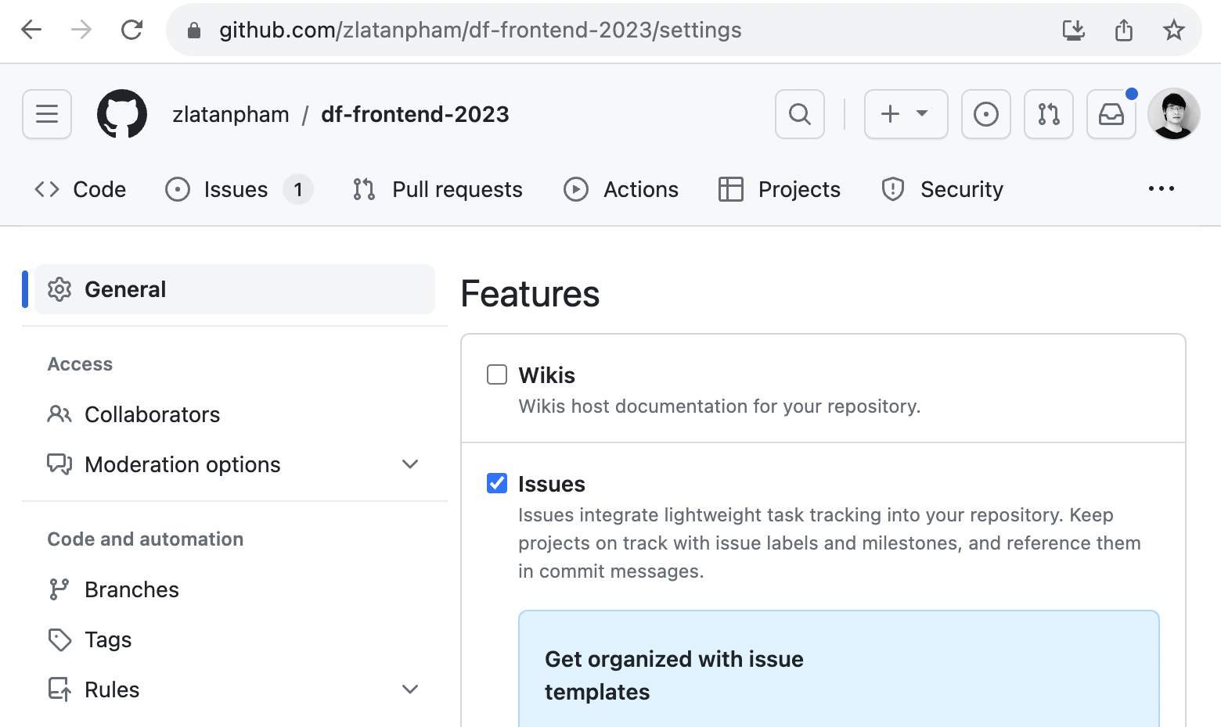Click the Projects table icon
This screenshot has height=727, width=1221.
[731, 189]
